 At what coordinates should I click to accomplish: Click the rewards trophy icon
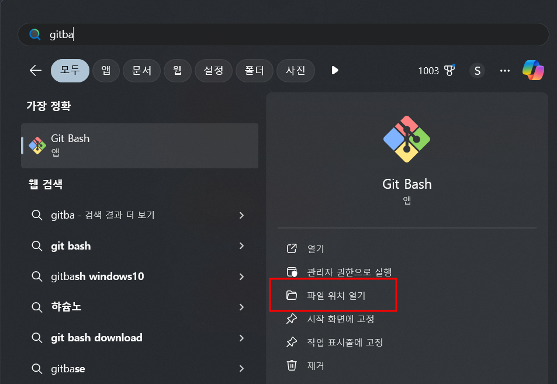(x=449, y=70)
